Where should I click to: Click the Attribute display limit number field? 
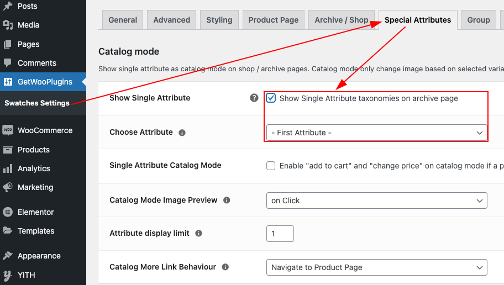point(280,234)
